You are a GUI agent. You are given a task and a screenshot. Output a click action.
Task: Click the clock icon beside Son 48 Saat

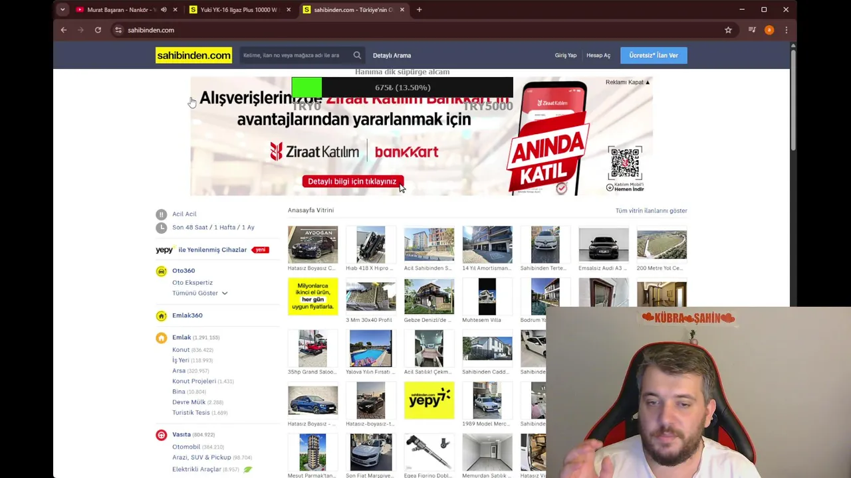(x=161, y=228)
